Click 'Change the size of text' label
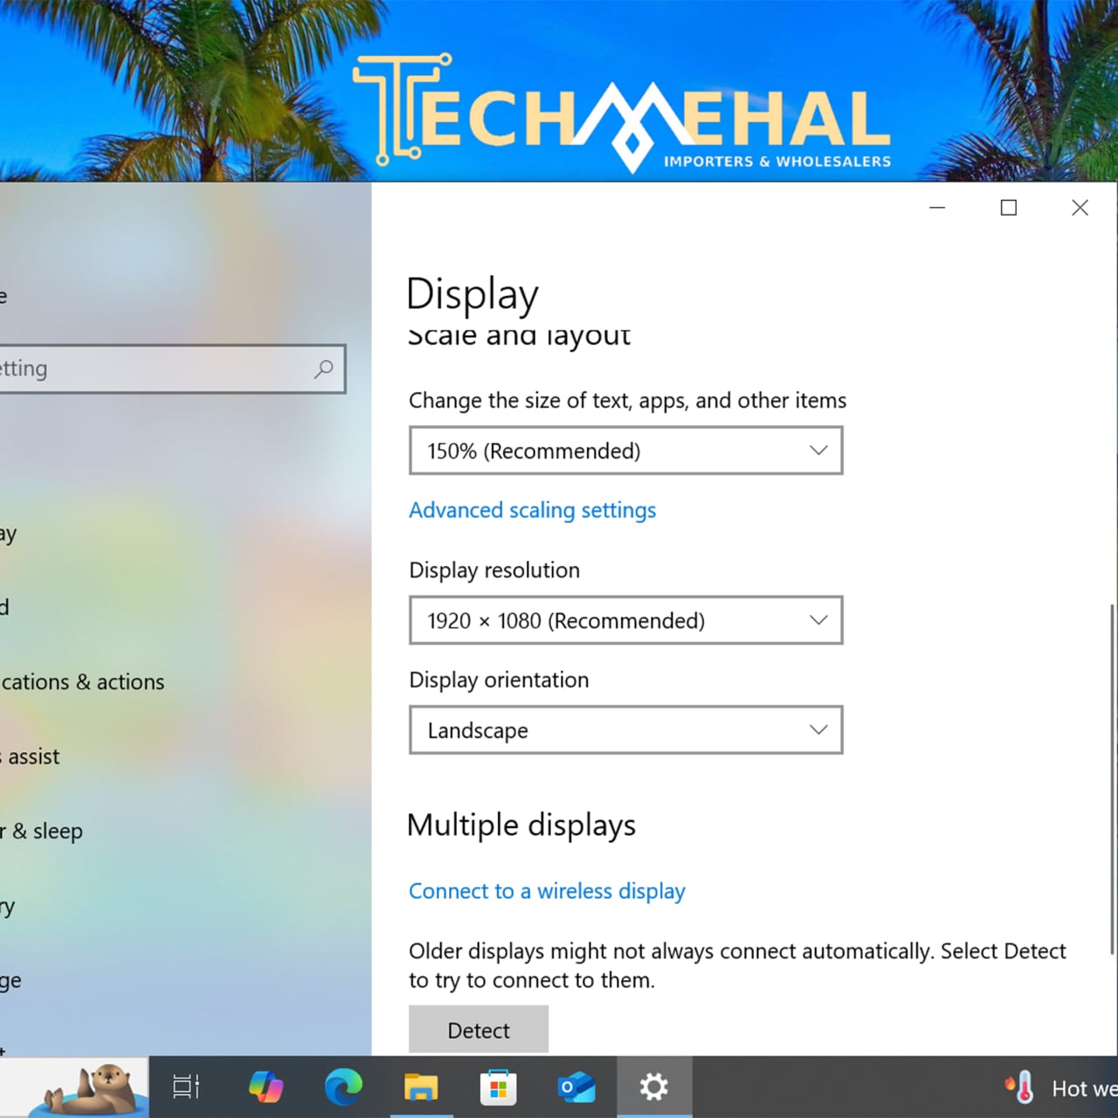 point(627,401)
